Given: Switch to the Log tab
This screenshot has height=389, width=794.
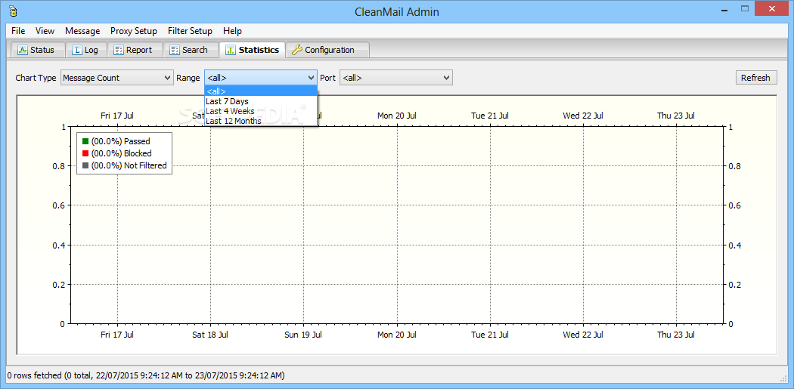Looking at the screenshot, I should coord(86,50).
